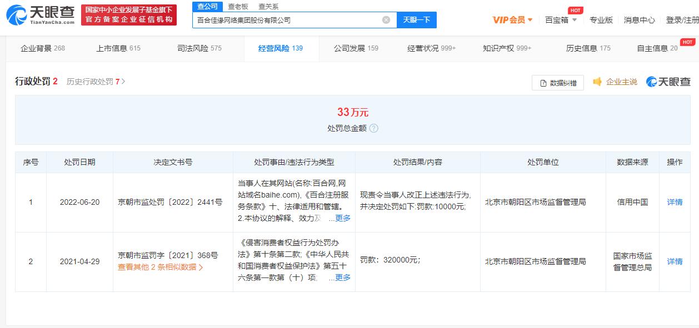Open 登录/注册 in the header
The width and height of the screenshot is (699, 328).
[x=682, y=20]
